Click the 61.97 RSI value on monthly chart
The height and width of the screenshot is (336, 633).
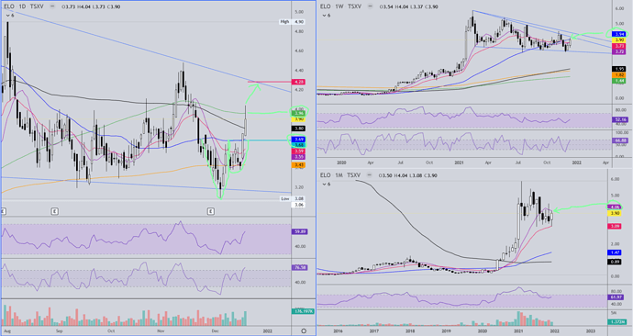615,297
